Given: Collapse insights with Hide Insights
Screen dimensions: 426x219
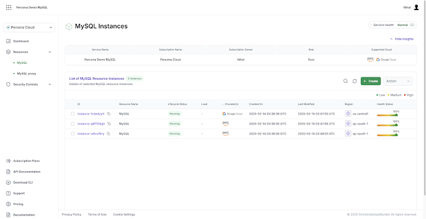Looking at the screenshot, I should 402,39.
